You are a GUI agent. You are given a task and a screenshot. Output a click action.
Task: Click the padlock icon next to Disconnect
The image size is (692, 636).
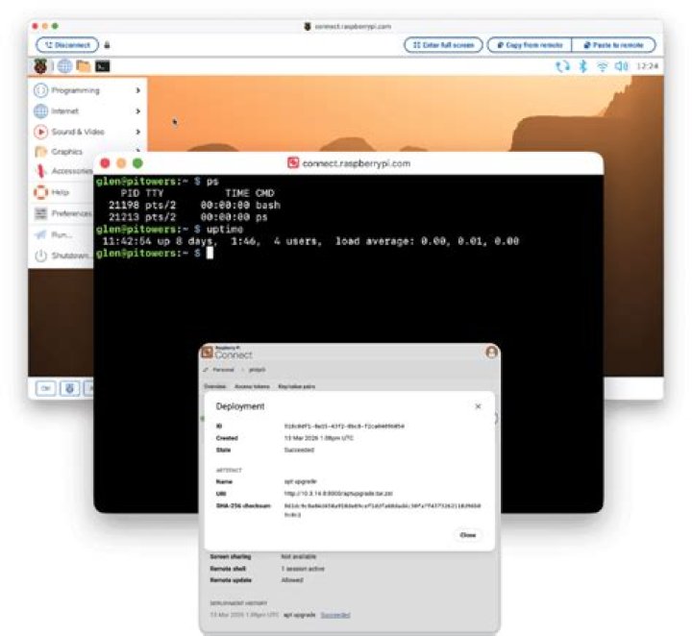[x=107, y=45]
